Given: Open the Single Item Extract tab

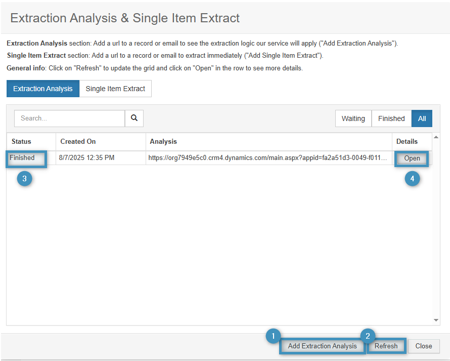Looking at the screenshot, I should (x=115, y=89).
